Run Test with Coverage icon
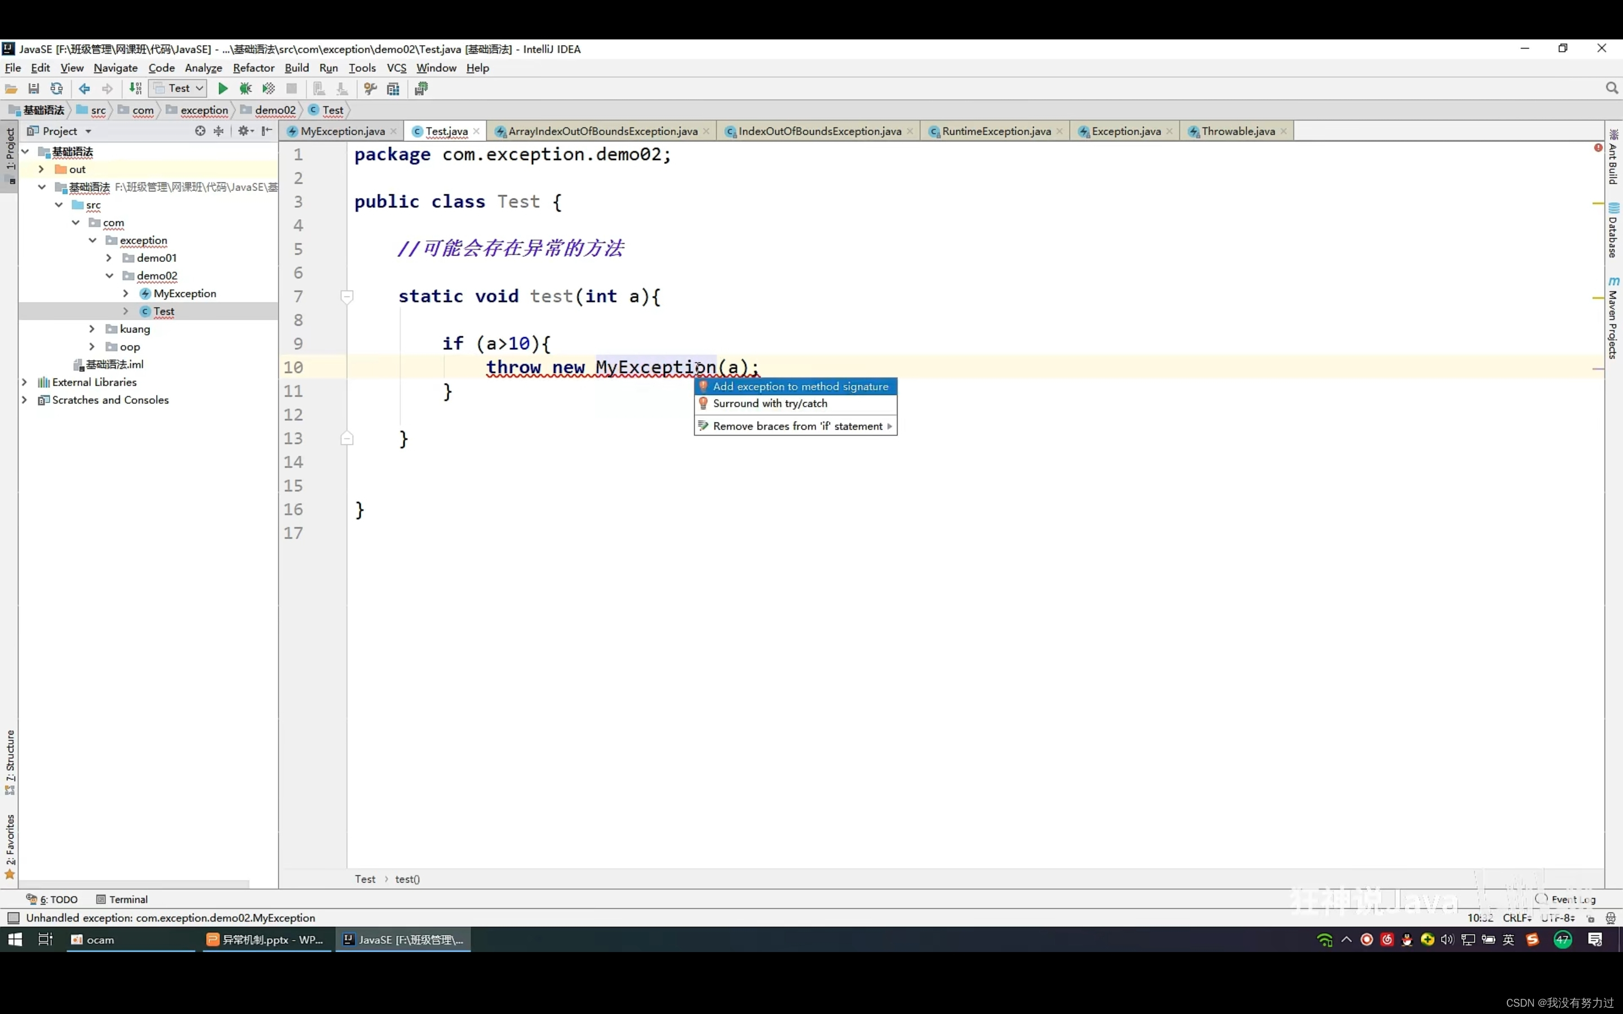 (x=268, y=88)
